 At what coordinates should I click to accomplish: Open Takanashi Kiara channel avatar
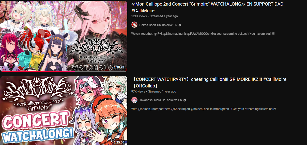pos(134,100)
